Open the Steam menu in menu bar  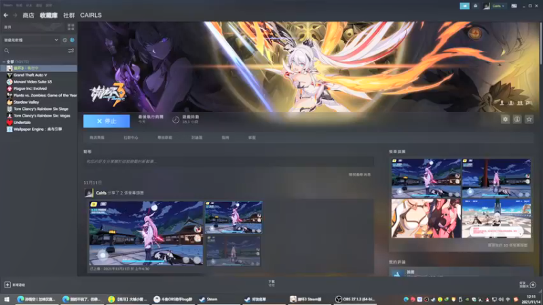(x=8, y=5)
